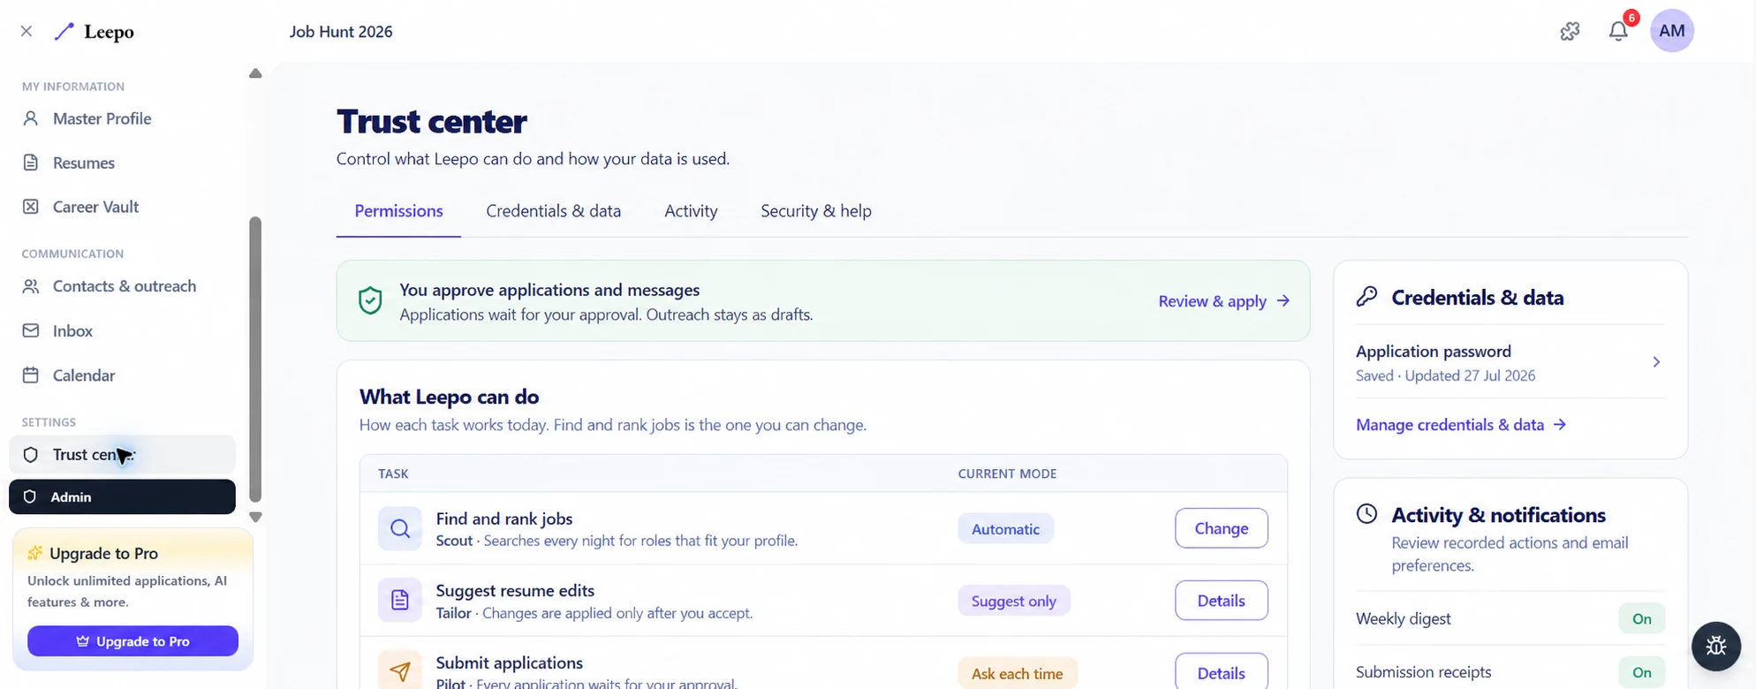The width and height of the screenshot is (1756, 689).
Task: Click the sidebar scroll down arrow
Action: [255, 518]
